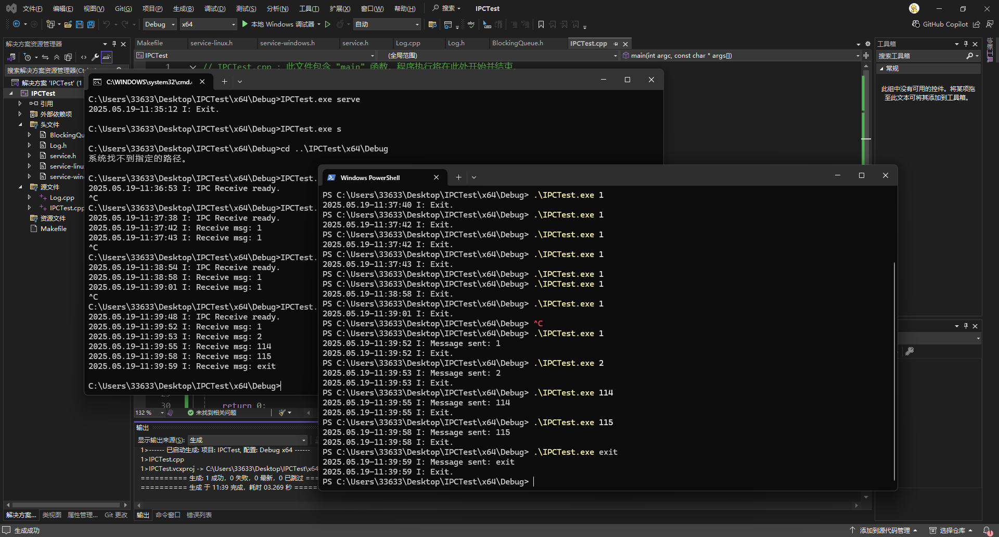The width and height of the screenshot is (999, 537).
Task: Open the 132 % zoom dropdown
Action: point(150,413)
